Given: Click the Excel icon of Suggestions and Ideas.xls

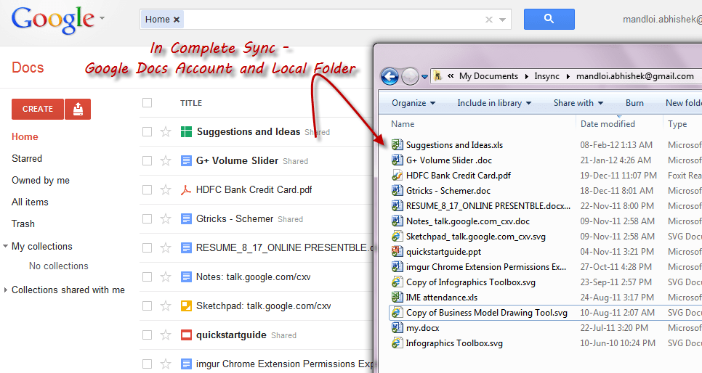Looking at the screenshot, I should coord(397,145).
